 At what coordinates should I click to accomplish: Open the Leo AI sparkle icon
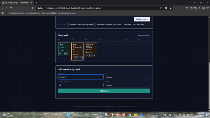(x=199, y=8)
